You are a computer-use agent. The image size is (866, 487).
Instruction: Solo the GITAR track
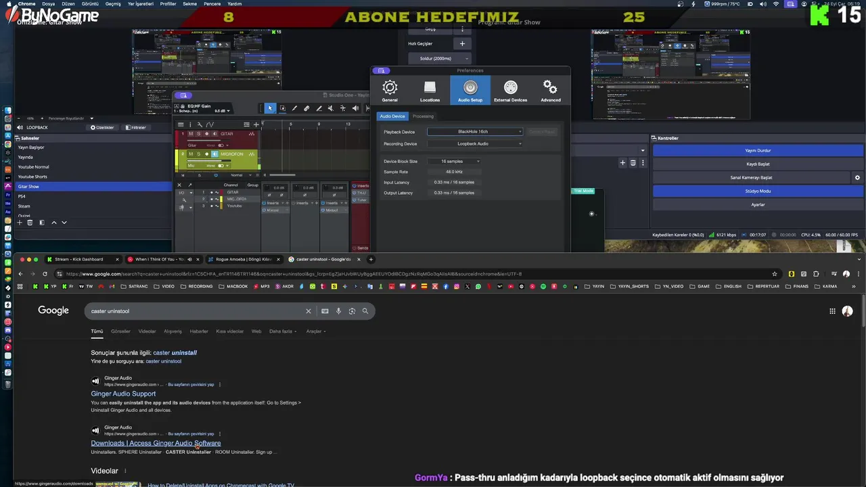tap(198, 134)
